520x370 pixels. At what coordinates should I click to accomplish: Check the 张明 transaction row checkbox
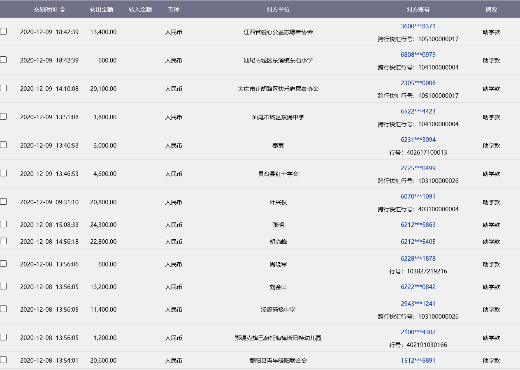(x=3, y=224)
